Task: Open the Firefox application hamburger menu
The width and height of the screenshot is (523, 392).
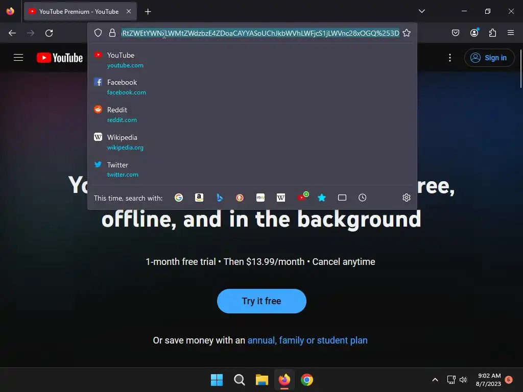Action: click(511, 33)
